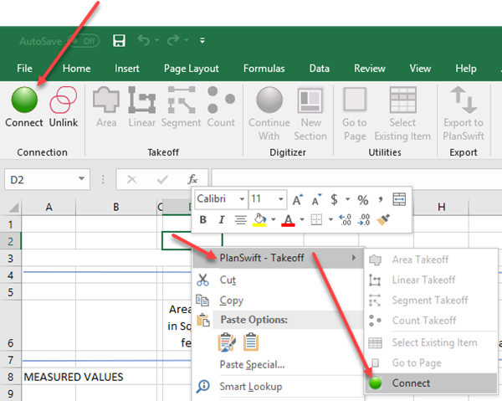Toggle the AutoSave switch
The image size is (502, 401).
point(84,41)
